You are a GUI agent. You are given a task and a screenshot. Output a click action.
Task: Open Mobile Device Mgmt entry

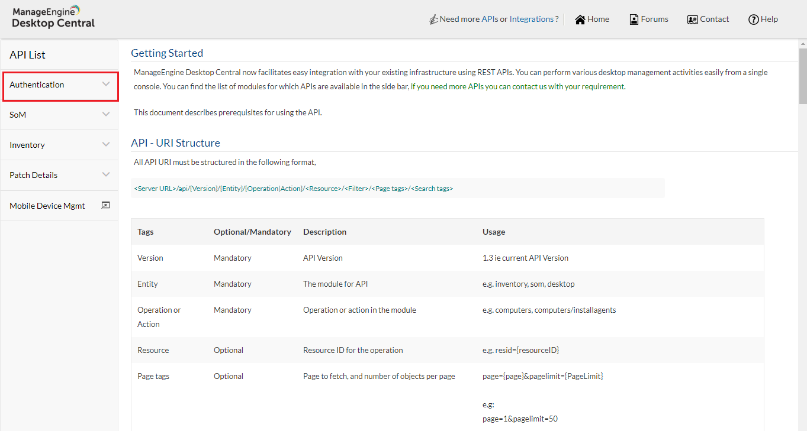(47, 206)
